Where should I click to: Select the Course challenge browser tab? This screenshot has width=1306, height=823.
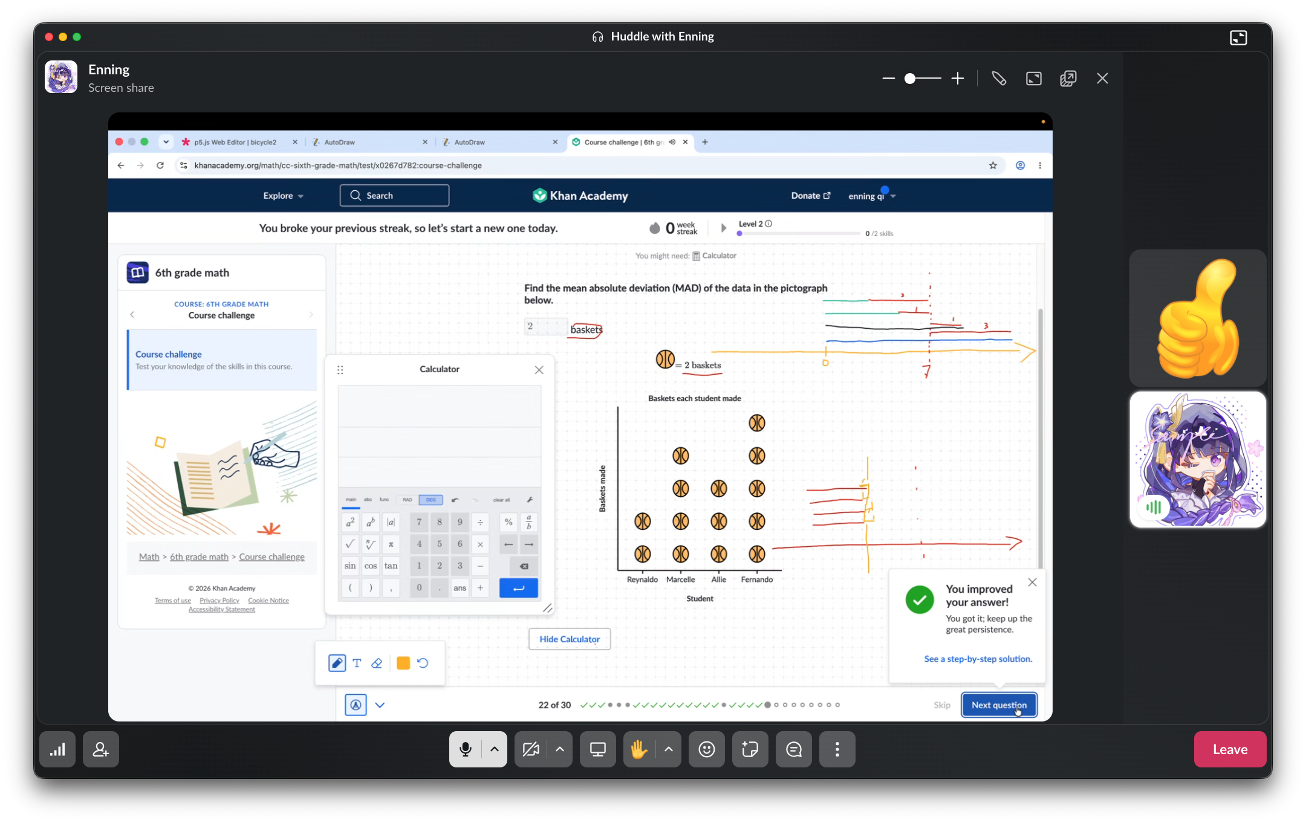pyautogui.click(x=624, y=143)
